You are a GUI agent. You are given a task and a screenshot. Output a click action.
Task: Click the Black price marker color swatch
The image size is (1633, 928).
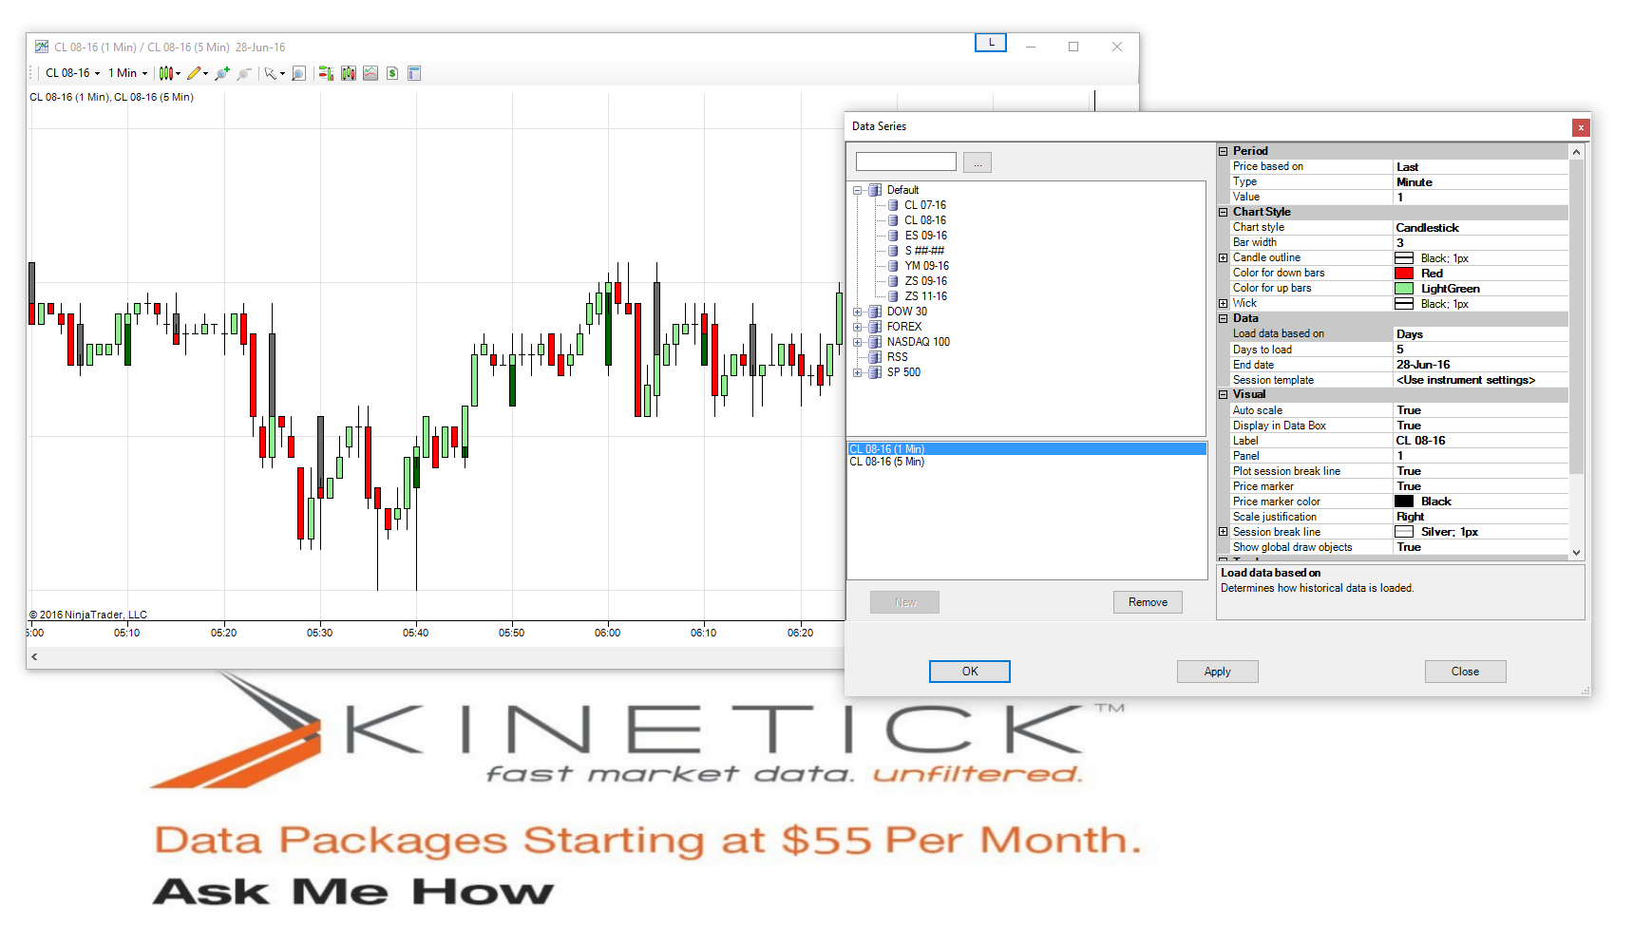[x=1404, y=502]
